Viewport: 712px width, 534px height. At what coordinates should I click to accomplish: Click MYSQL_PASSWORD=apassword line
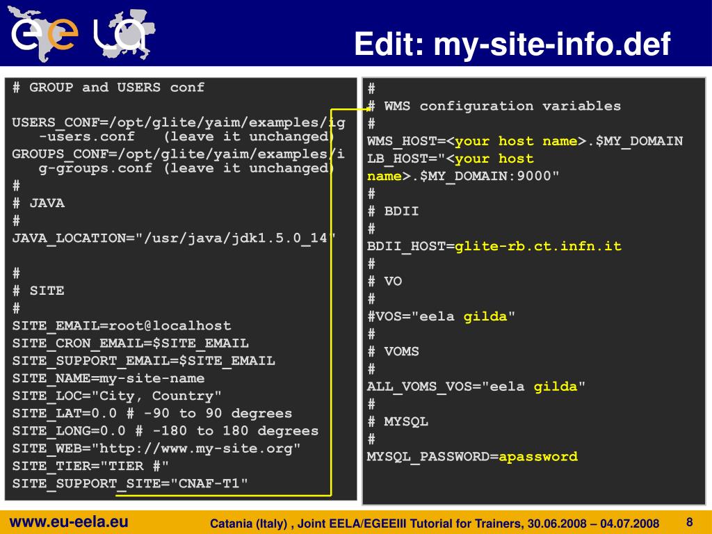click(472, 457)
